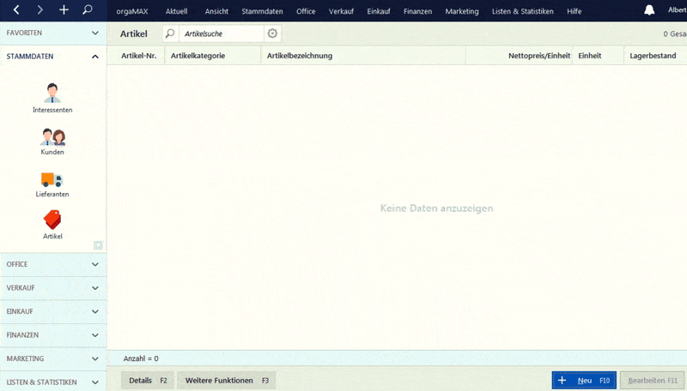Click the plus icon in top bar
Viewport: 687px width, 391px height.
pos(64,10)
